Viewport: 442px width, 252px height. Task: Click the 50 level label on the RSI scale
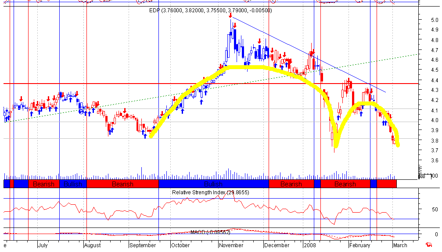click(435, 209)
